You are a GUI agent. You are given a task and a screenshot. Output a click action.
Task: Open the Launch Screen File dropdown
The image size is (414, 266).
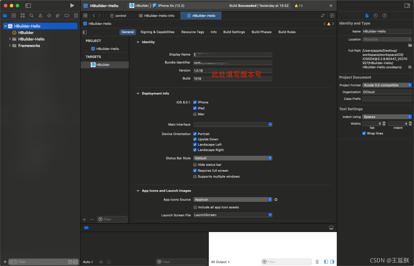pyautogui.click(x=233, y=215)
